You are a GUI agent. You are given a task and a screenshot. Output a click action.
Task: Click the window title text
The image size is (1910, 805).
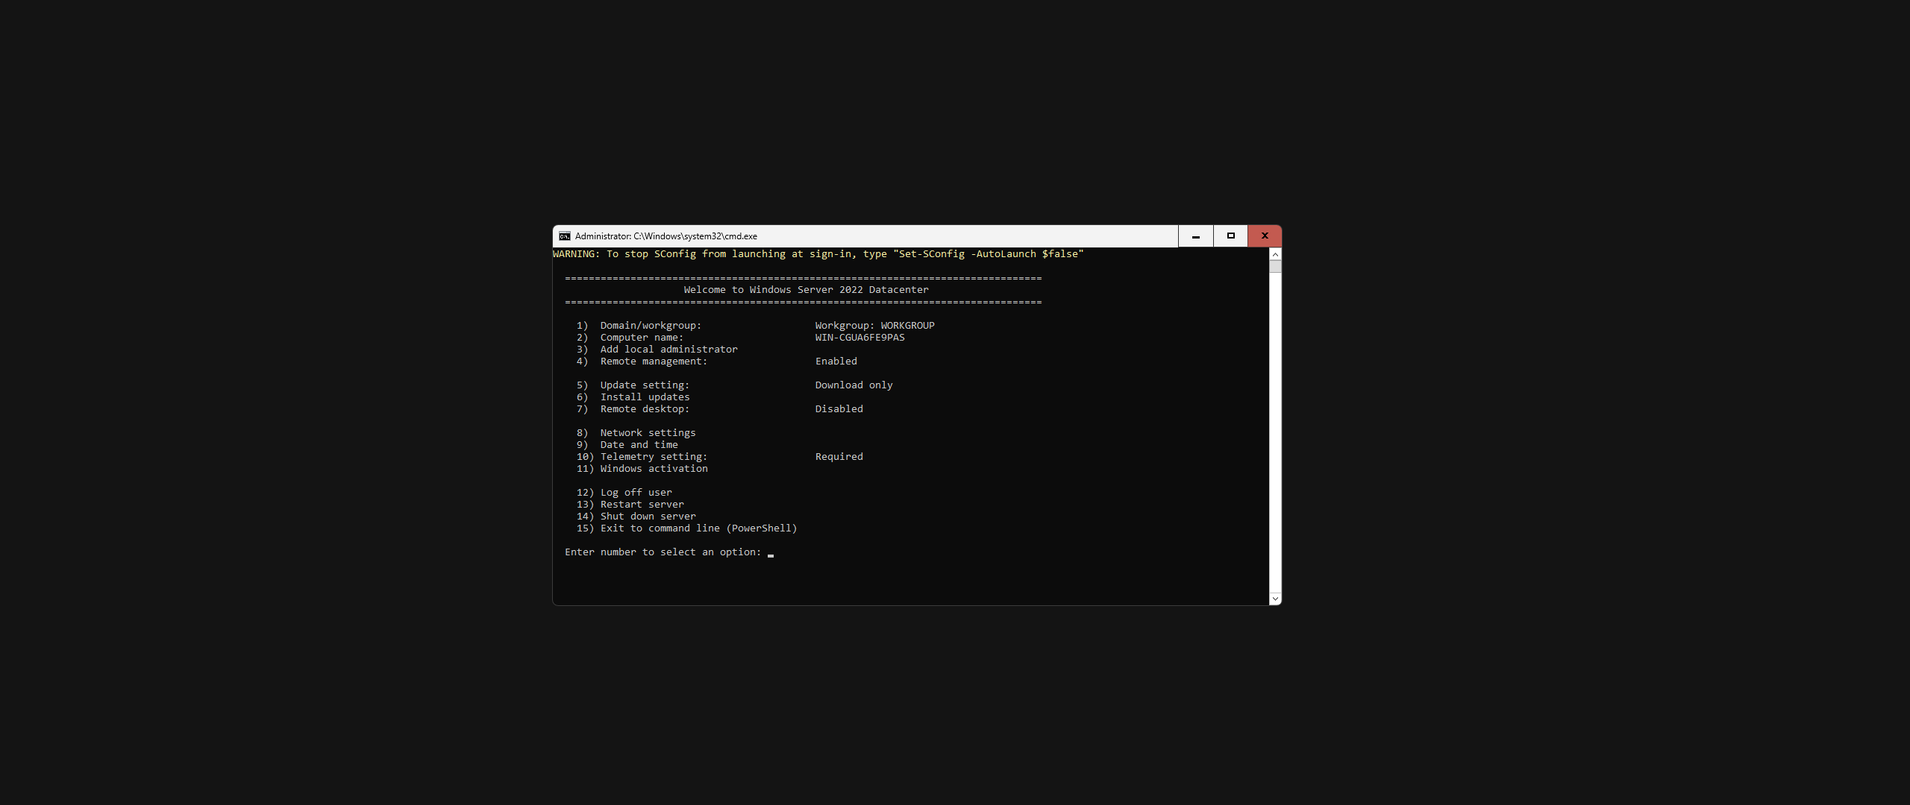click(666, 236)
